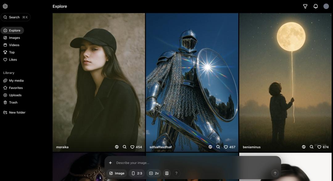Image resolution: width=333 pixels, height=181 pixels.
Task: Click the remix icon on moraika's image
Action: pyautogui.click(x=117, y=147)
